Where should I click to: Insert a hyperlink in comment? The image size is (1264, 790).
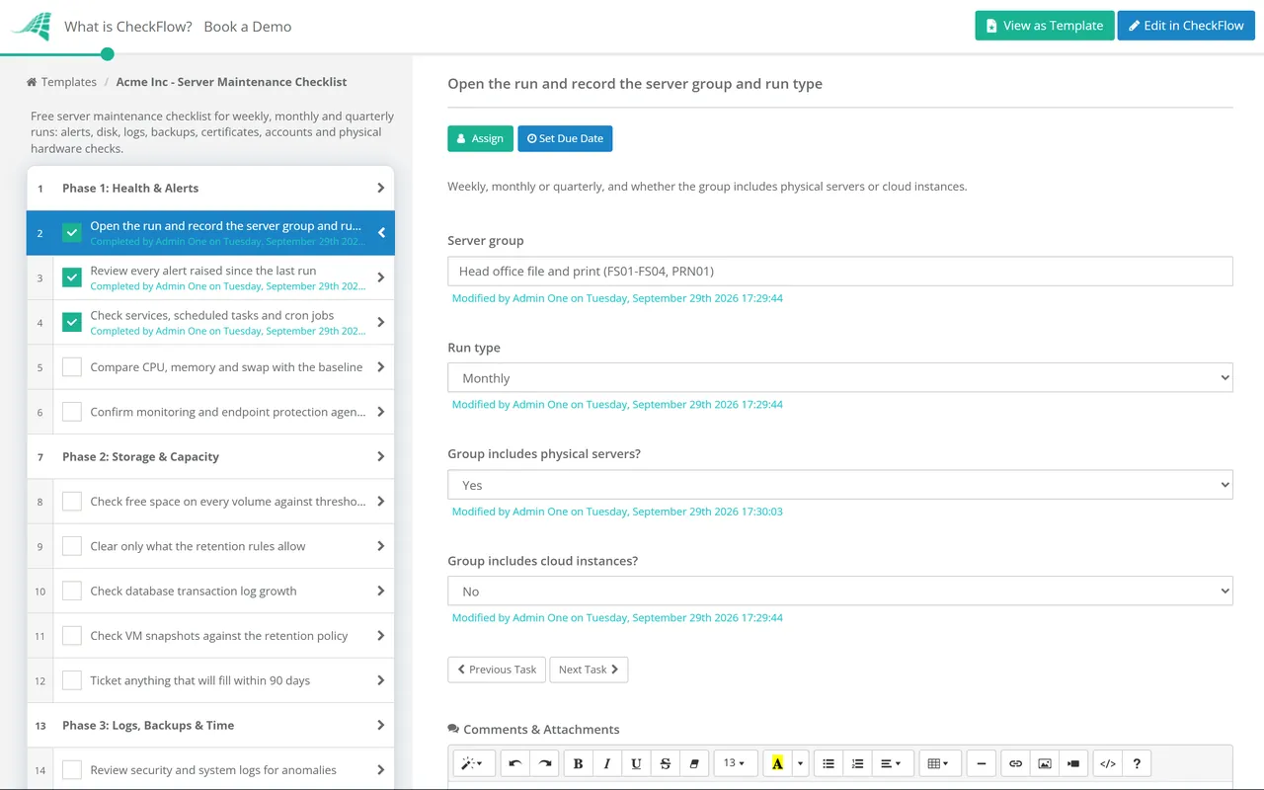[x=1015, y=763]
